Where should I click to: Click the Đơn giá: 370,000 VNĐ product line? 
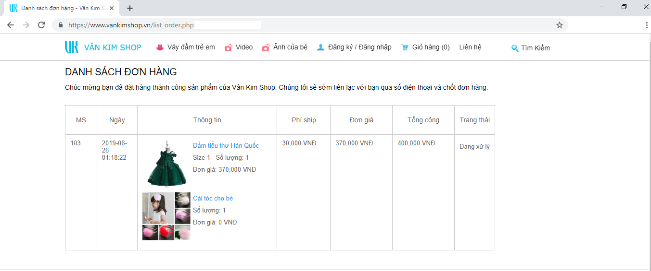pyautogui.click(x=224, y=169)
